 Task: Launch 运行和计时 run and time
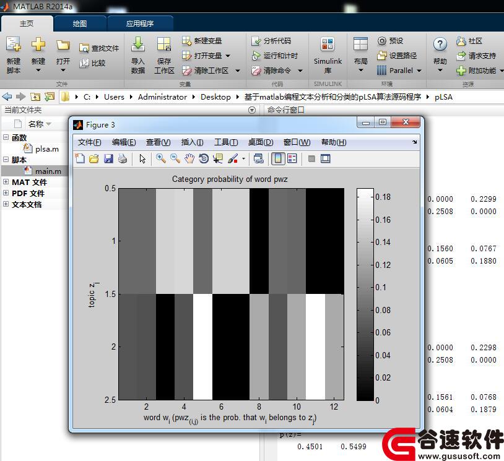pyautogui.click(x=275, y=56)
